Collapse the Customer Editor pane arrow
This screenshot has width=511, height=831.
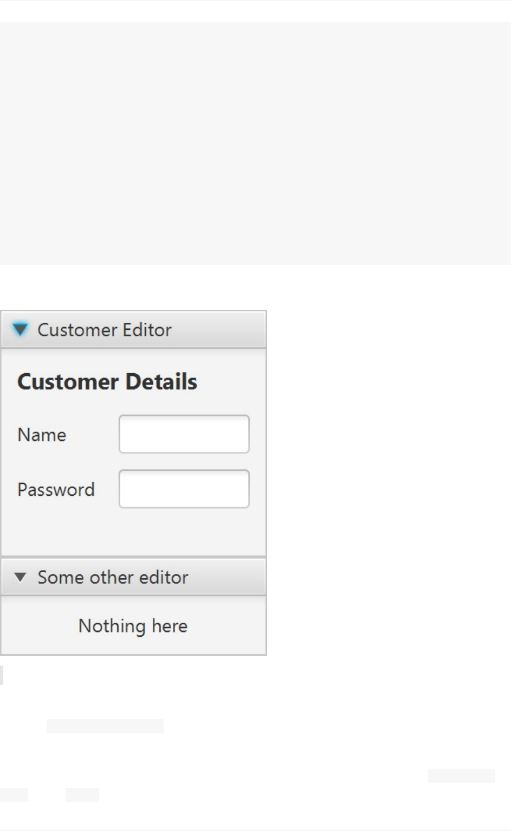[20, 330]
